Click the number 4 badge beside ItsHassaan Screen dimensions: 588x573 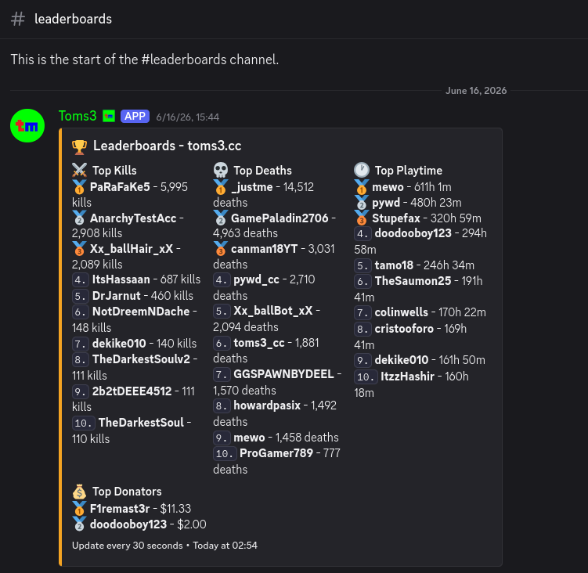(80, 279)
